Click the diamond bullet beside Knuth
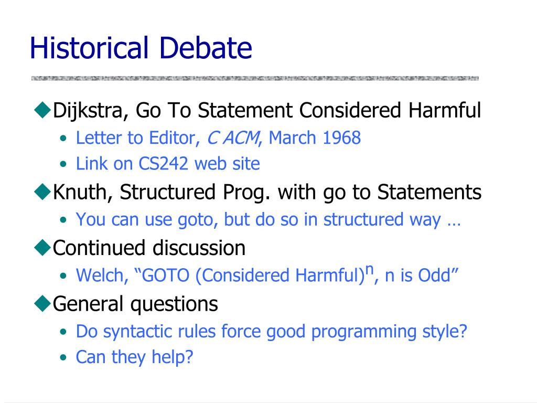 click(43, 192)
